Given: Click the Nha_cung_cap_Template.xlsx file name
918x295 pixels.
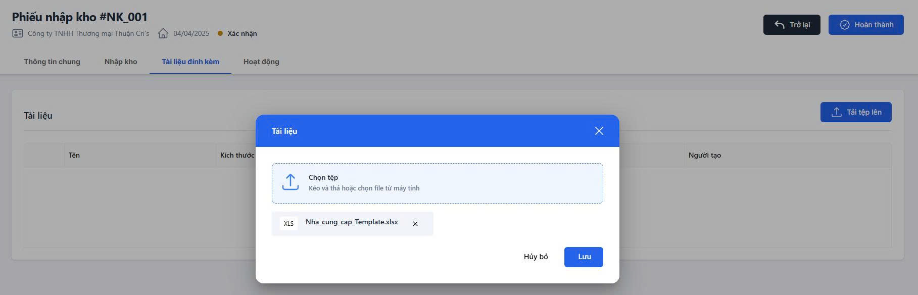Looking at the screenshot, I should (352, 222).
